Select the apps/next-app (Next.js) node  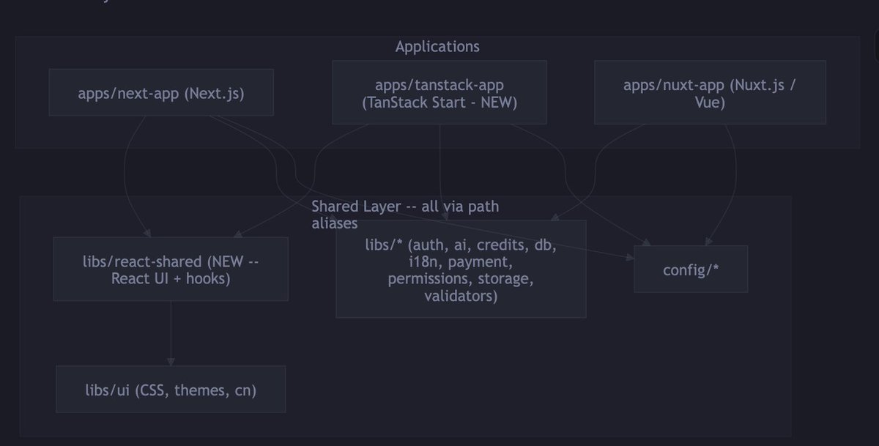pyautogui.click(x=161, y=93)
